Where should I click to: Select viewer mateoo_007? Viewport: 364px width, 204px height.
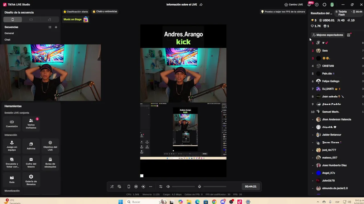click(330, 158)
